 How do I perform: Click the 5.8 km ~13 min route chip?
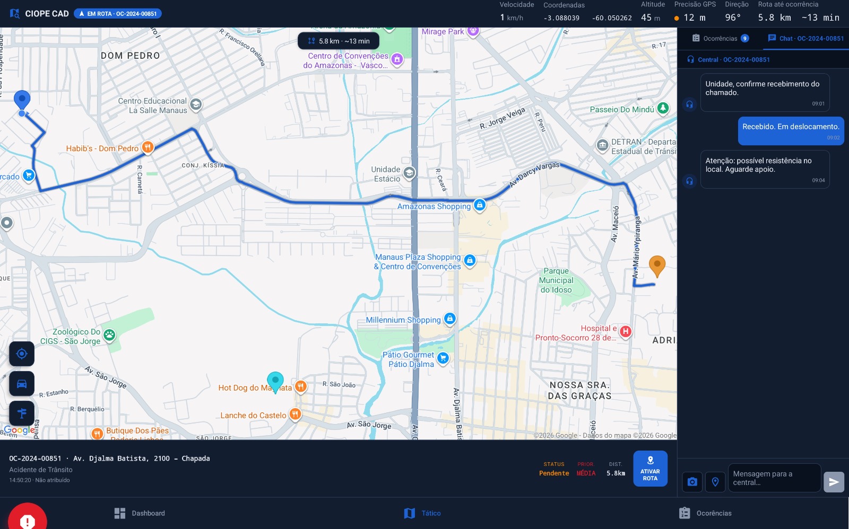(339, 41)
